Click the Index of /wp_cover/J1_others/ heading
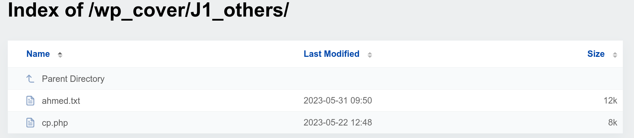 (148, 10)
